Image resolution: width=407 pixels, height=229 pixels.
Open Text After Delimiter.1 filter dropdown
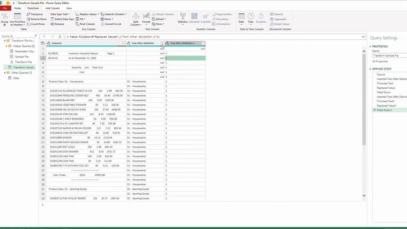coord(203,43)
